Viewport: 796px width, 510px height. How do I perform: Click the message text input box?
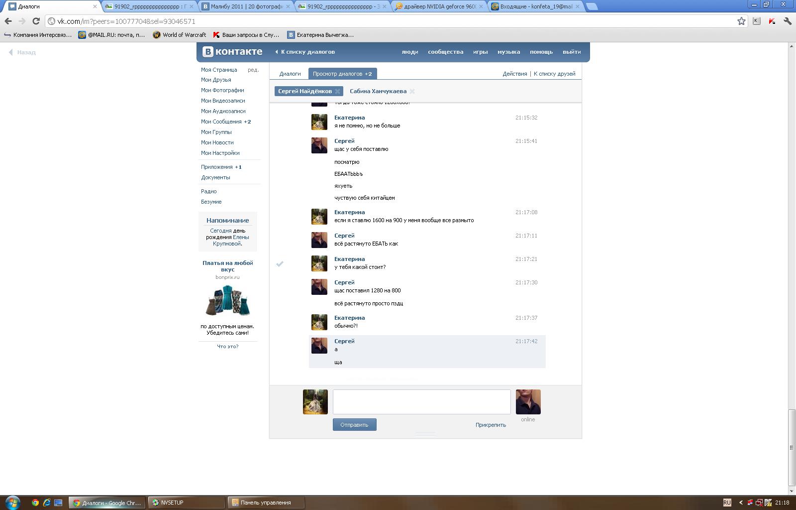tap(421, 401)
